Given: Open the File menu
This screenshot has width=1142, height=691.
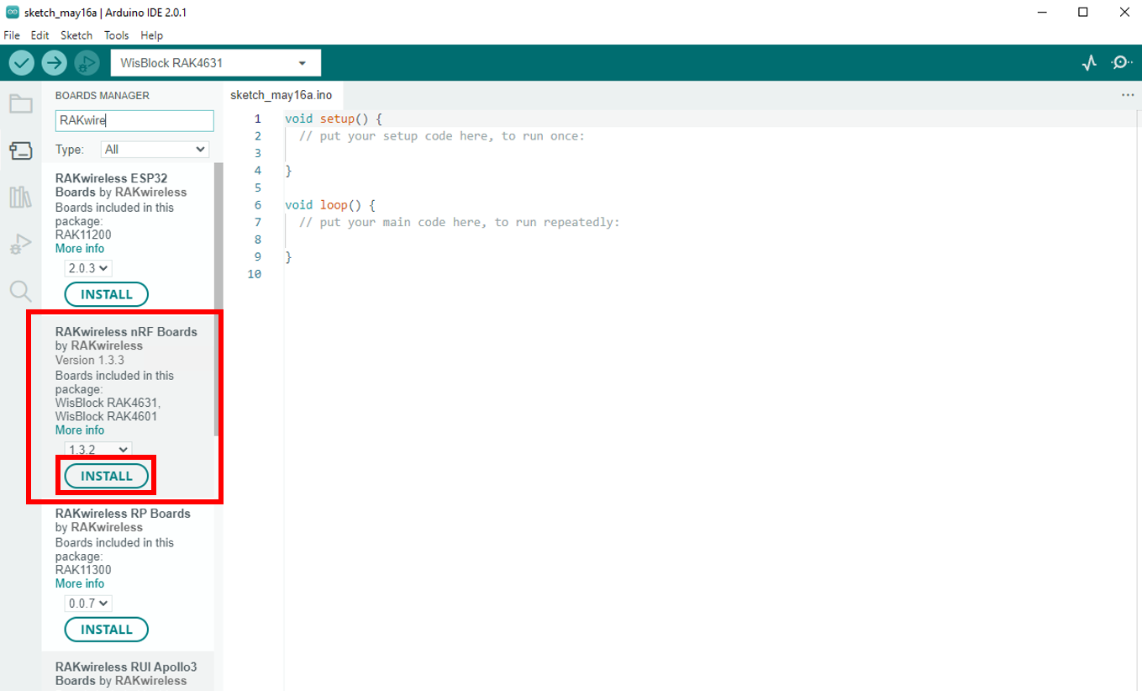Looking at the screenshot, I should [x=12, y=35].
